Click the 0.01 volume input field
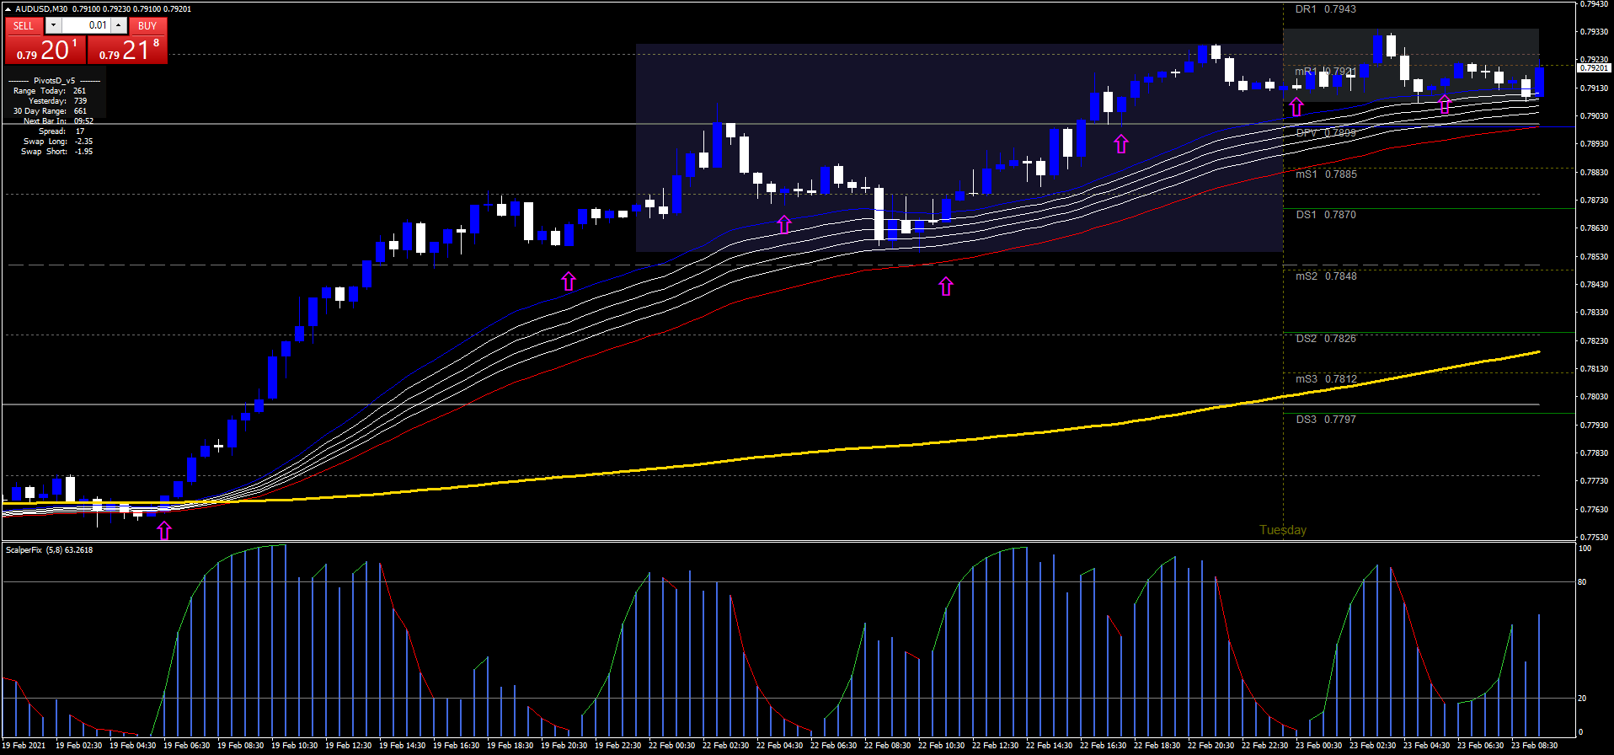 [86, 26]
